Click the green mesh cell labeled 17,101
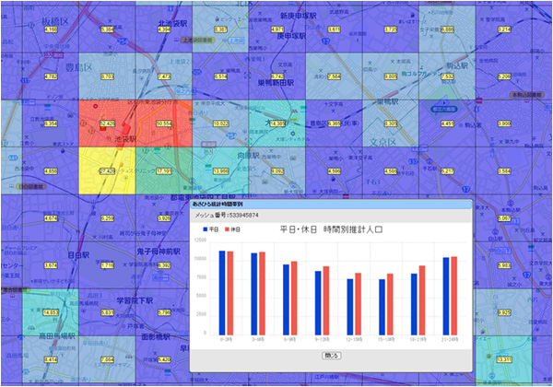553x387 pixels. [x=164, y=171]
